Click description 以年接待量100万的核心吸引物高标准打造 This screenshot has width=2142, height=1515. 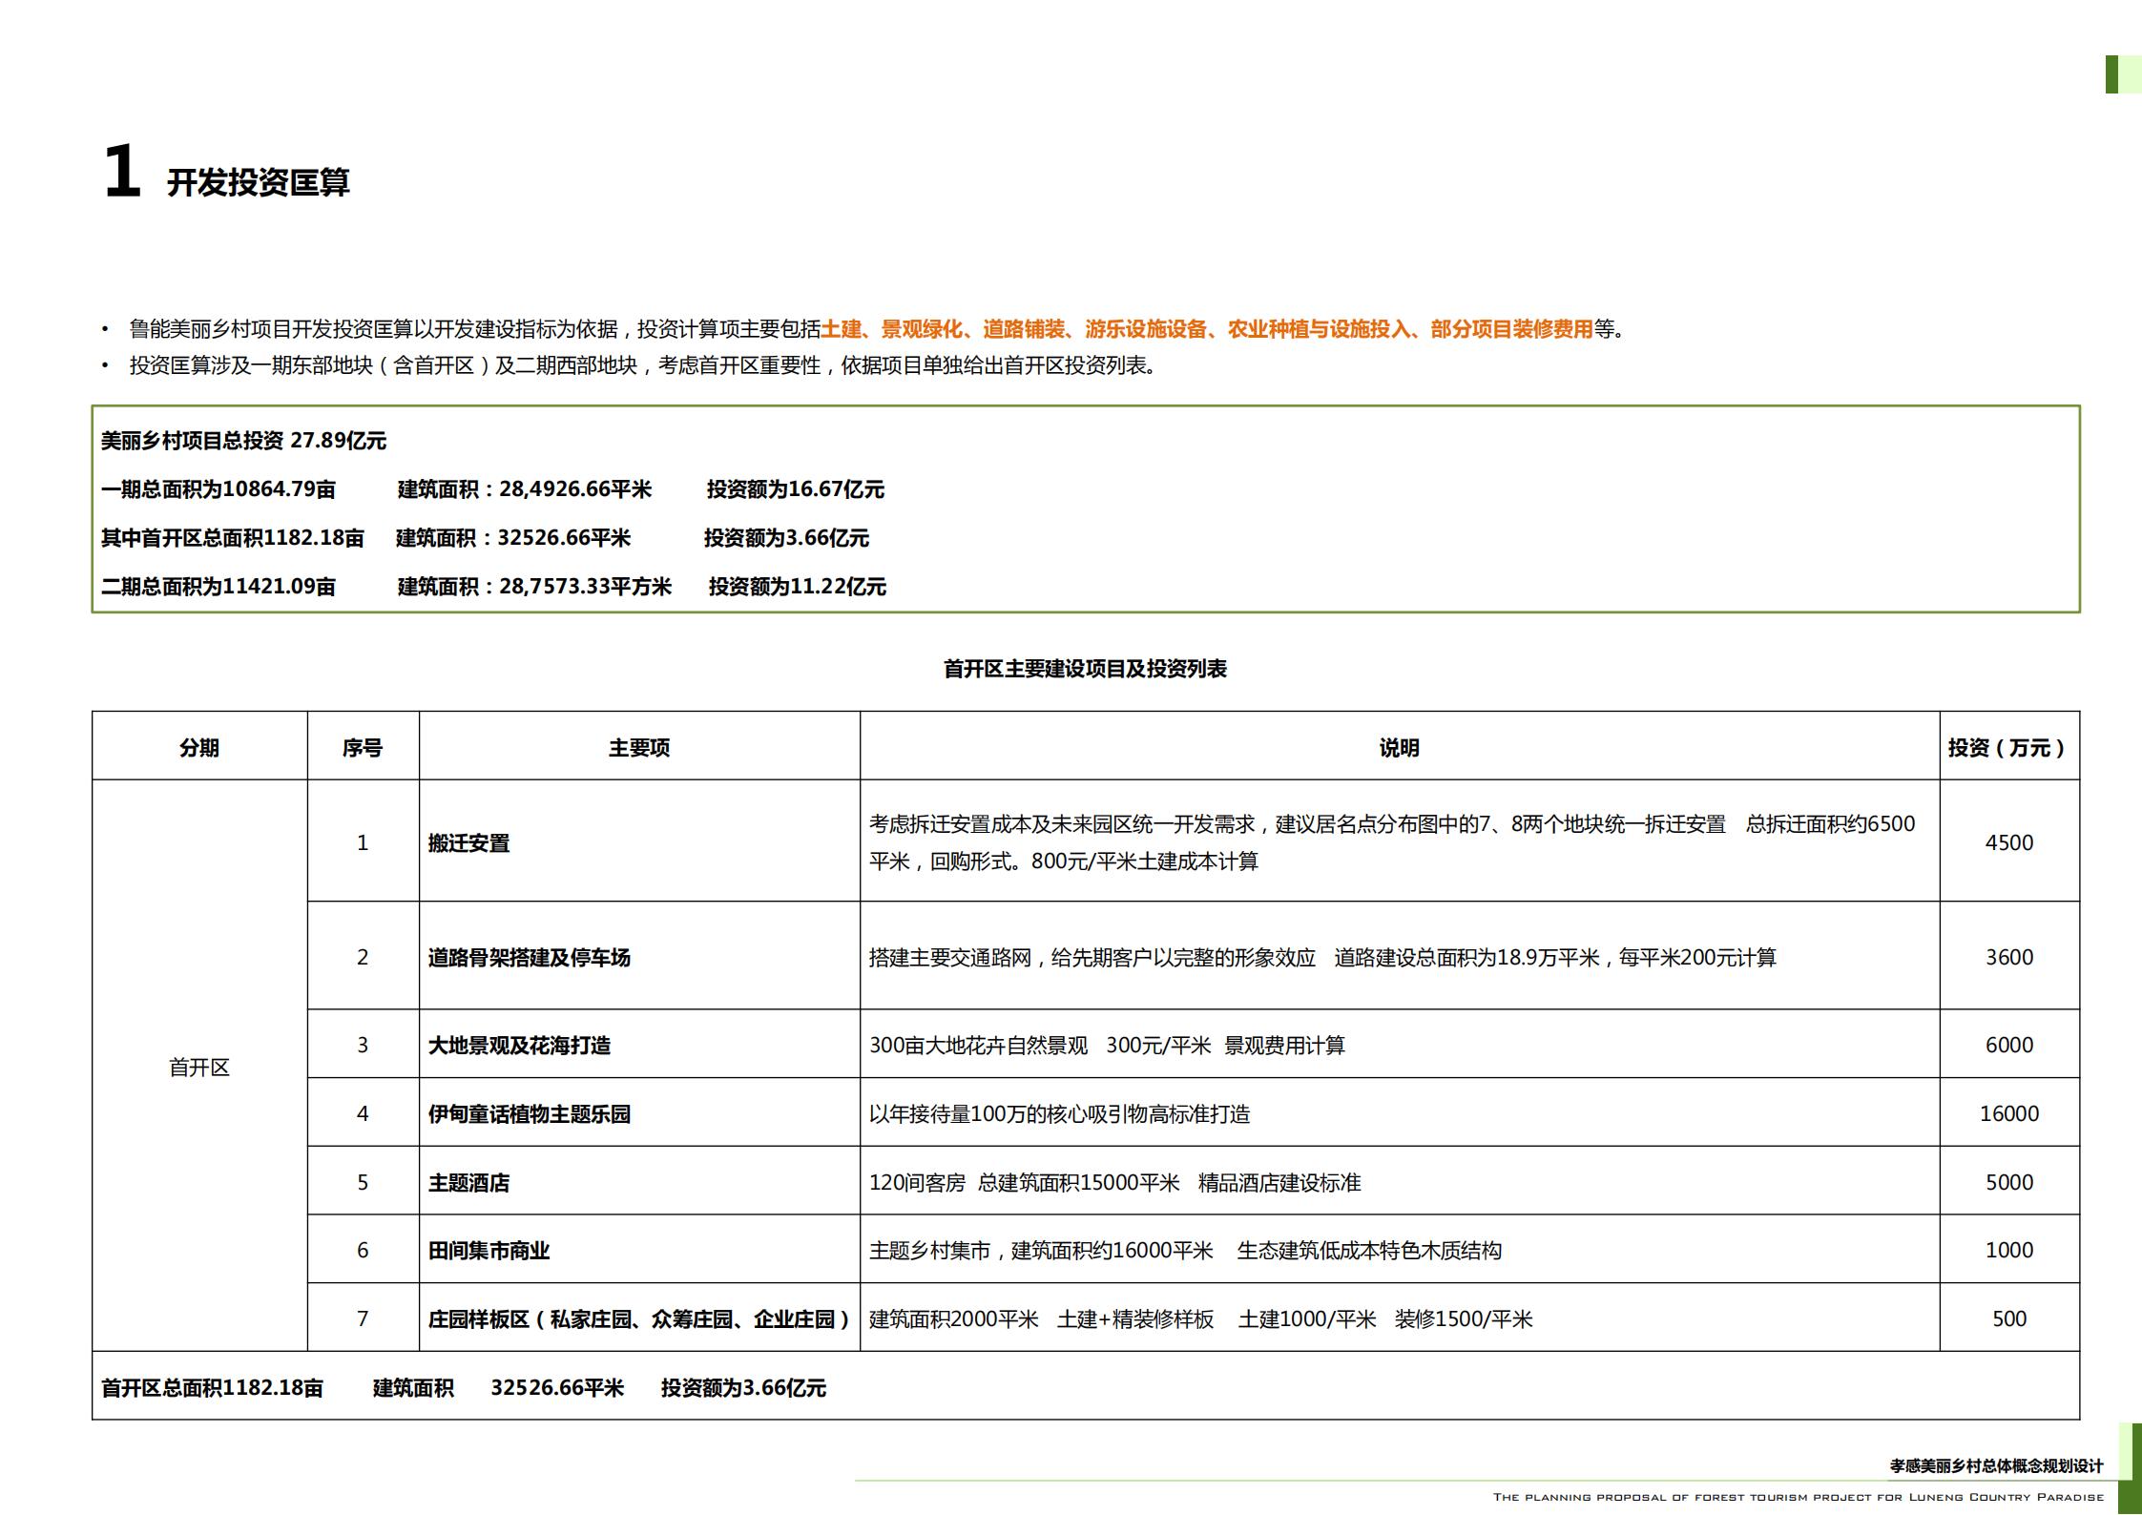1059,1113
